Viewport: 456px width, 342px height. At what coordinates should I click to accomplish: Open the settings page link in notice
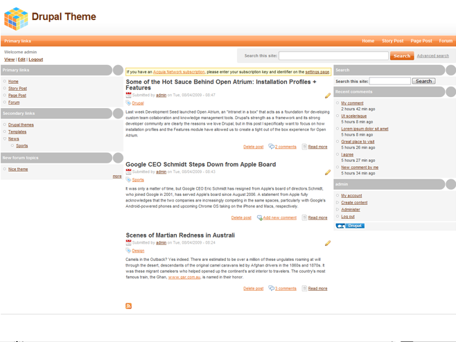pos(317,72)
